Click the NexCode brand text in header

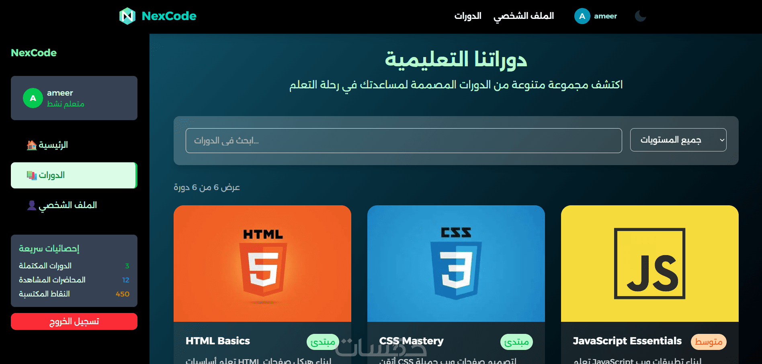pos(169,16)
